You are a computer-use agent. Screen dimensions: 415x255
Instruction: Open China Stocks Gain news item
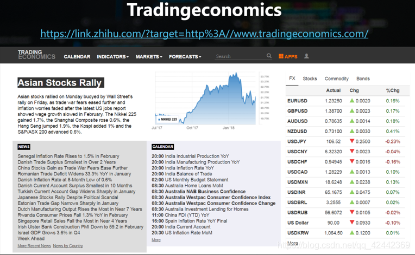coord(73,168)
